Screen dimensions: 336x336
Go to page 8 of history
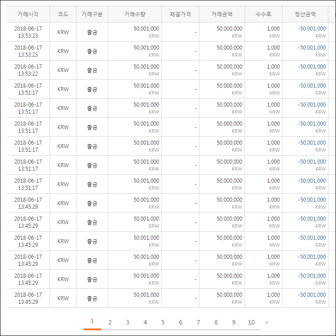216,322
